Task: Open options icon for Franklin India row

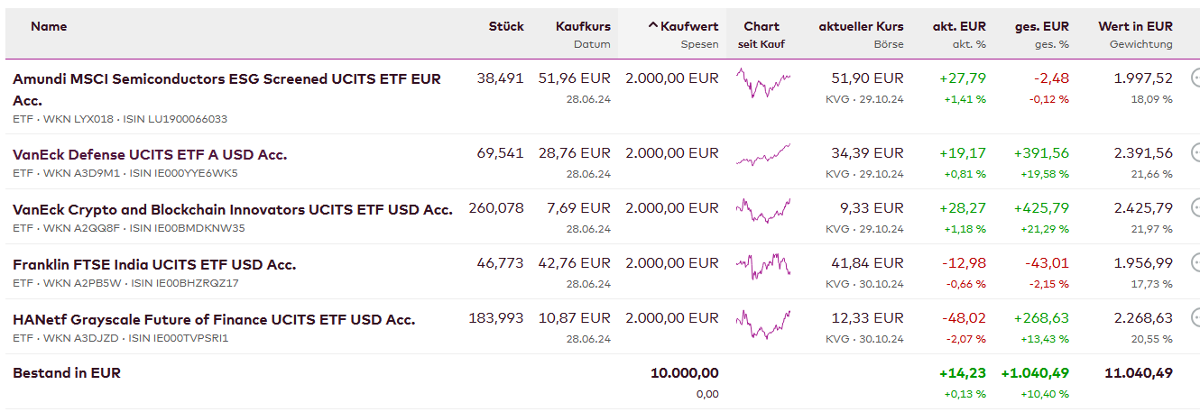Action: tap(1195, 263)
